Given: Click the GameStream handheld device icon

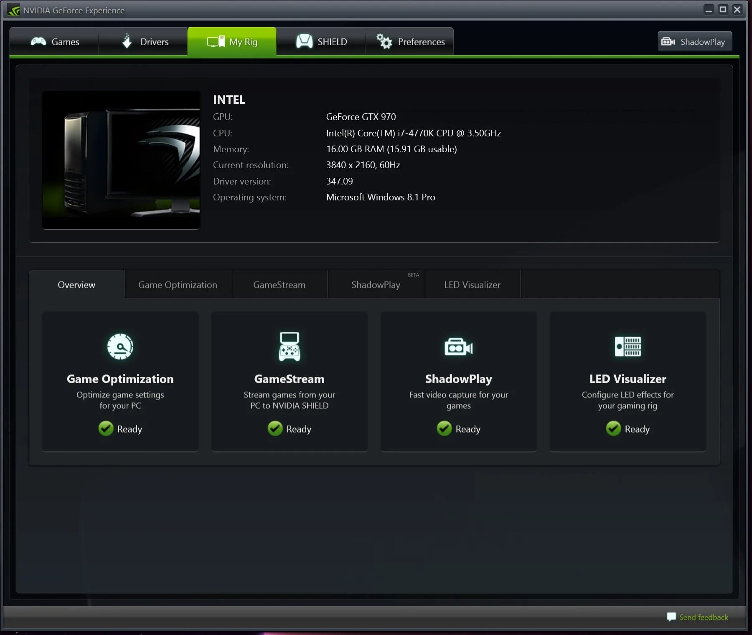Looking at the screenshot, I should (x=289, y=346).
